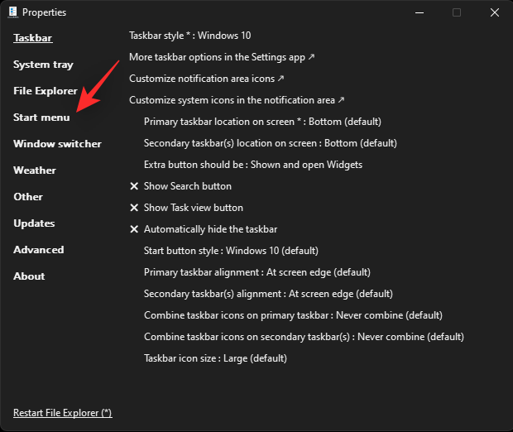Screen dimensions: 513x432
Task: Toggle Automatically hide the taskbar
Action: coord(204,229)
